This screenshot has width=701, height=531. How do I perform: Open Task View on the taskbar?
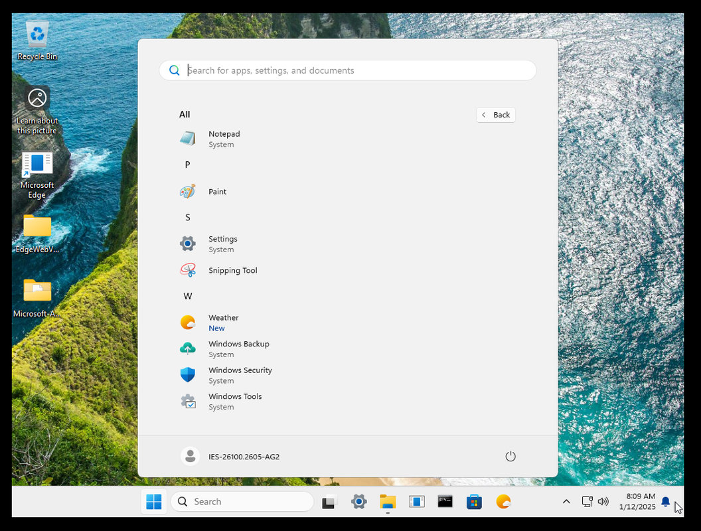(329, 502)
